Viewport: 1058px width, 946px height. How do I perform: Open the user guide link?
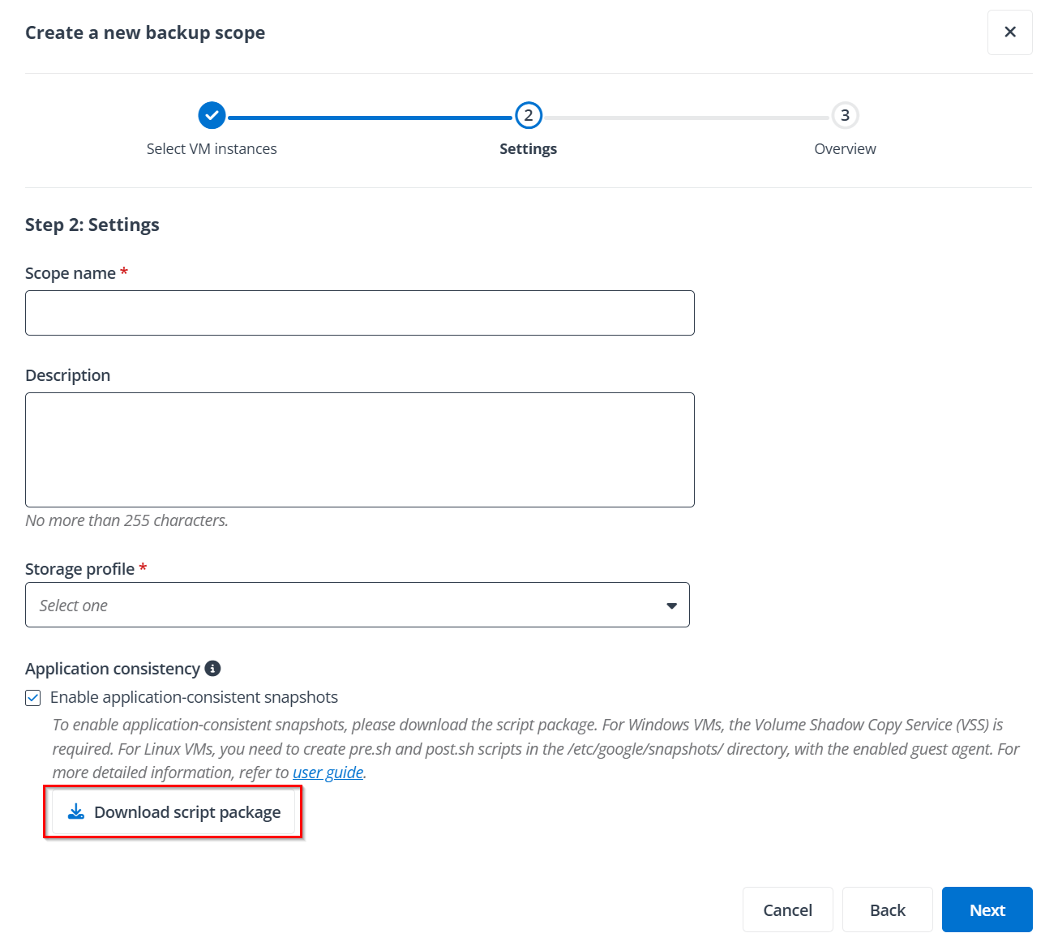tap(328, 773)
